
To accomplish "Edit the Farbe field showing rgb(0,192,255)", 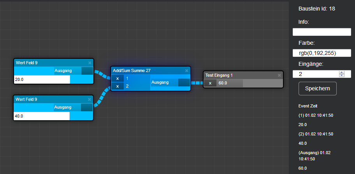I will (322, 53).
